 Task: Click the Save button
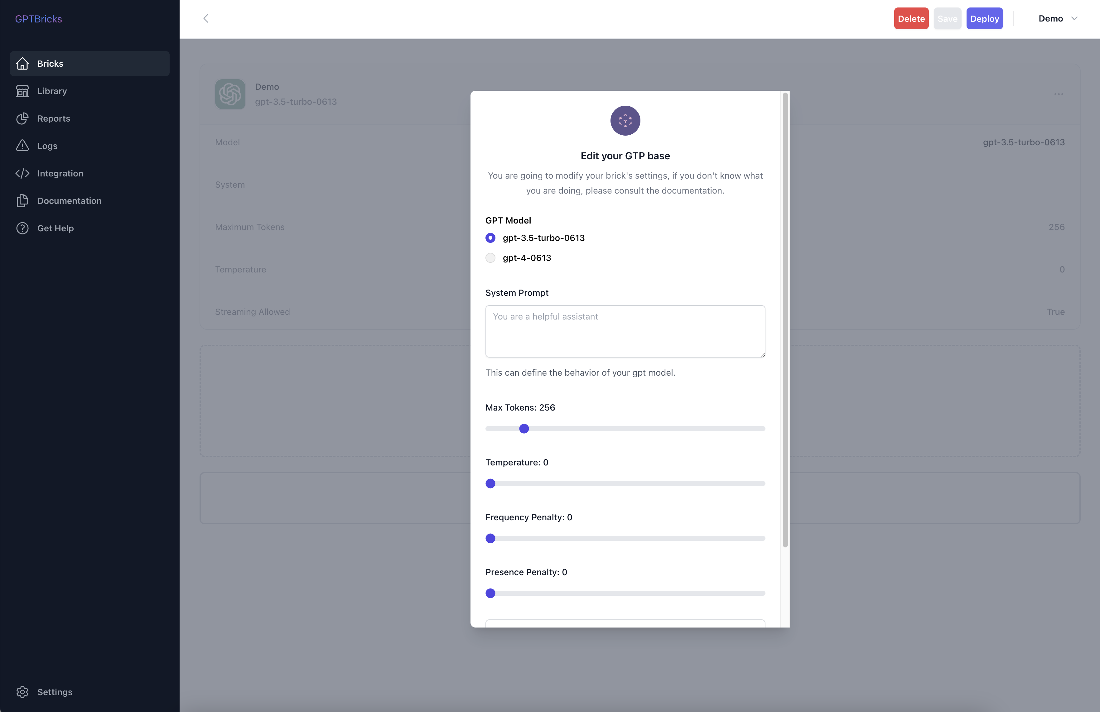[947, 18]
